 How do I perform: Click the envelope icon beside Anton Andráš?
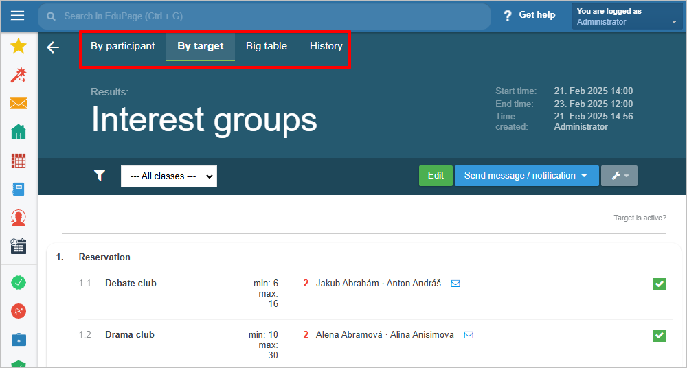pyautogui.click(x=455, y=284)
